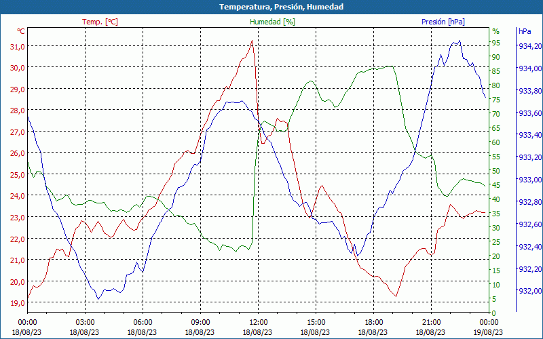This screenshot has height=339, width=543.
Task: Click temperature axis value 19,0
Action: pos(18,303)
